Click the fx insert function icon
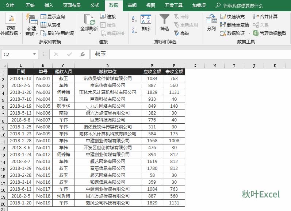 [83, 54]
